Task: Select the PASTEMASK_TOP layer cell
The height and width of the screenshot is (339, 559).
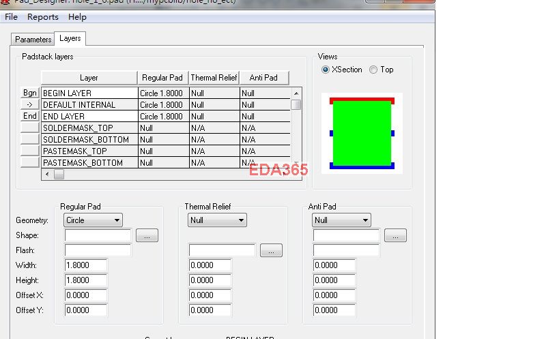Action: [89, 151]
